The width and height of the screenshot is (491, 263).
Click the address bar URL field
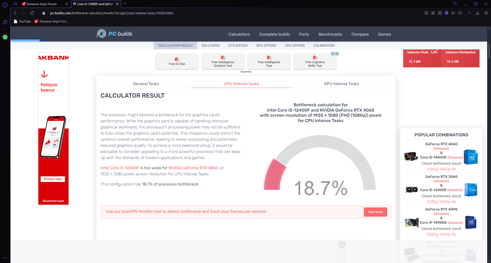pyautogui.click(x=112, y=13)
